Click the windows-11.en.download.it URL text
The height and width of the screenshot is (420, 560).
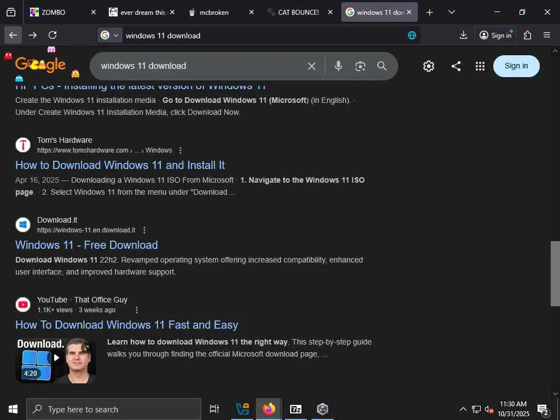[x=86, y=230]
